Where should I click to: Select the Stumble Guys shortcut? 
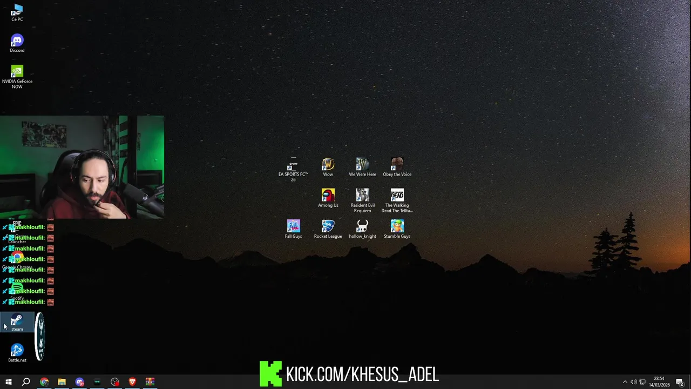coord(397,229)
